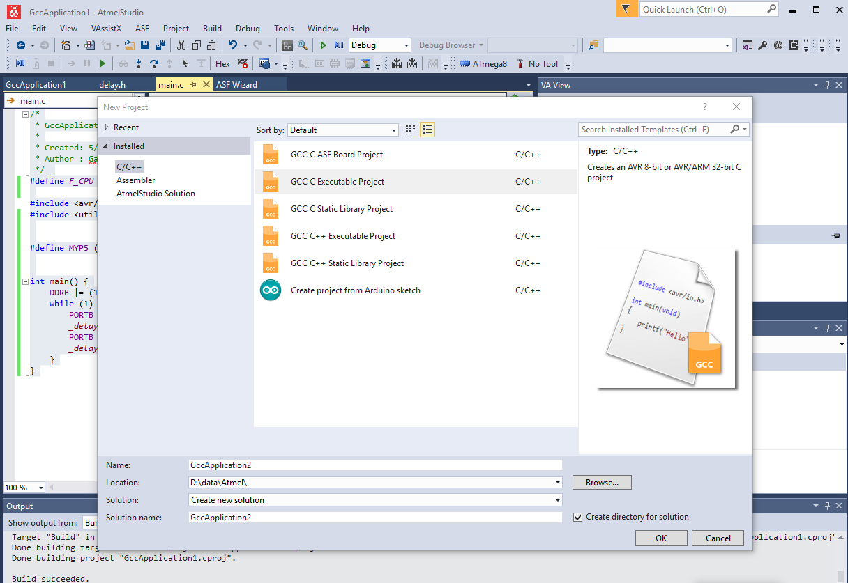Switch to the delay.h tab
The height and width of the screenshot is (583, 848).
click(112, 85)
